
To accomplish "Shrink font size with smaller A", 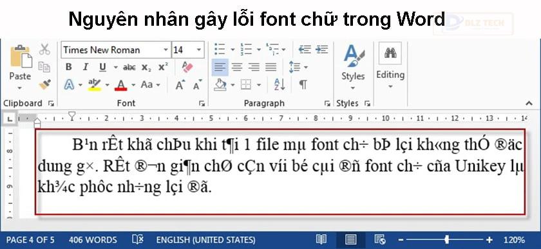I will pos(197,85).
